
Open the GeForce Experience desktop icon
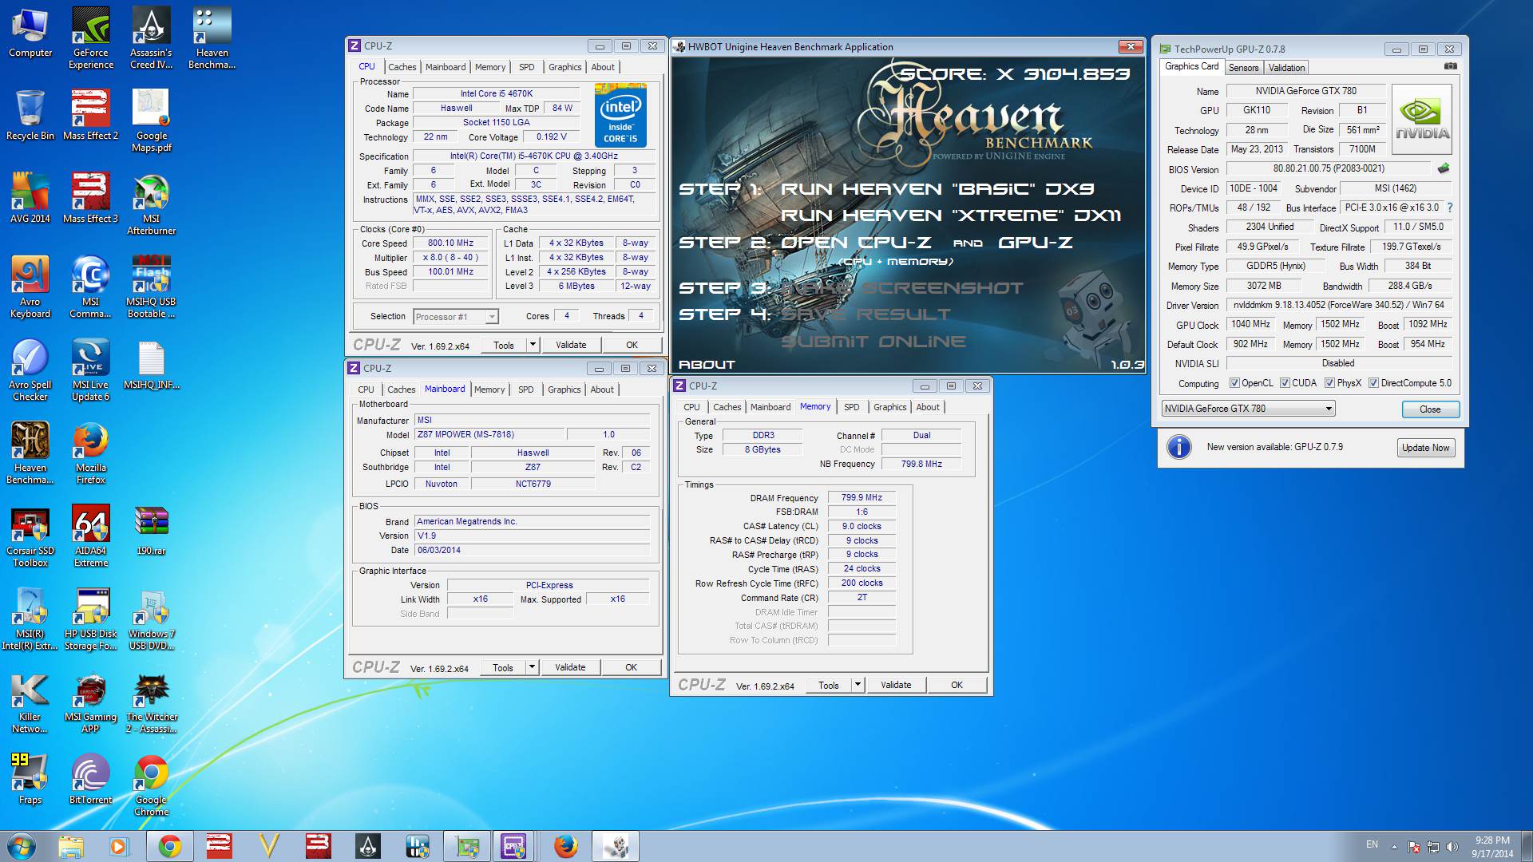90,38
